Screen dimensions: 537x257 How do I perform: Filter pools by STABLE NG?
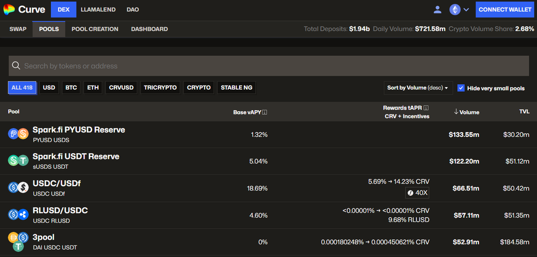tap(237, 88)
